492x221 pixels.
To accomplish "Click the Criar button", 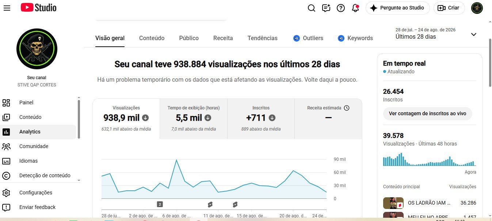I will click(x=449, y=8).
